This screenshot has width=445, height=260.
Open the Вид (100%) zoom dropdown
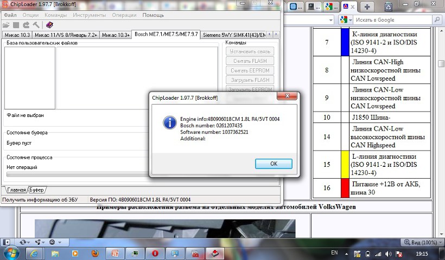[x=422, y=243]
